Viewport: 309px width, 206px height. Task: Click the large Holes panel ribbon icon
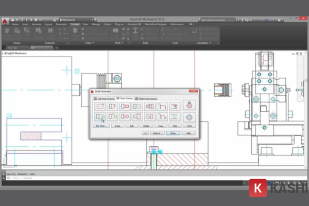75,30
